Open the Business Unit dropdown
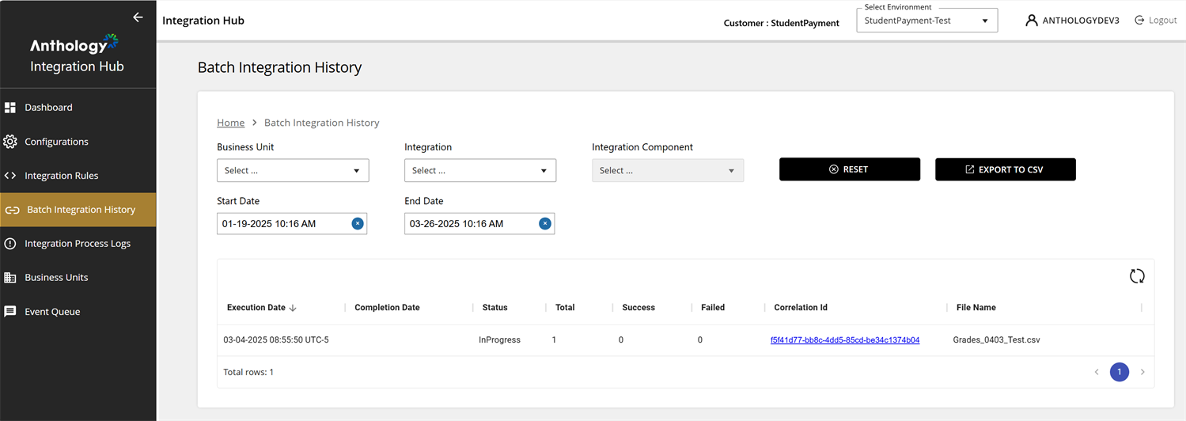The width and height of the screenshot is (1186, 421). (x=293, y=170)
